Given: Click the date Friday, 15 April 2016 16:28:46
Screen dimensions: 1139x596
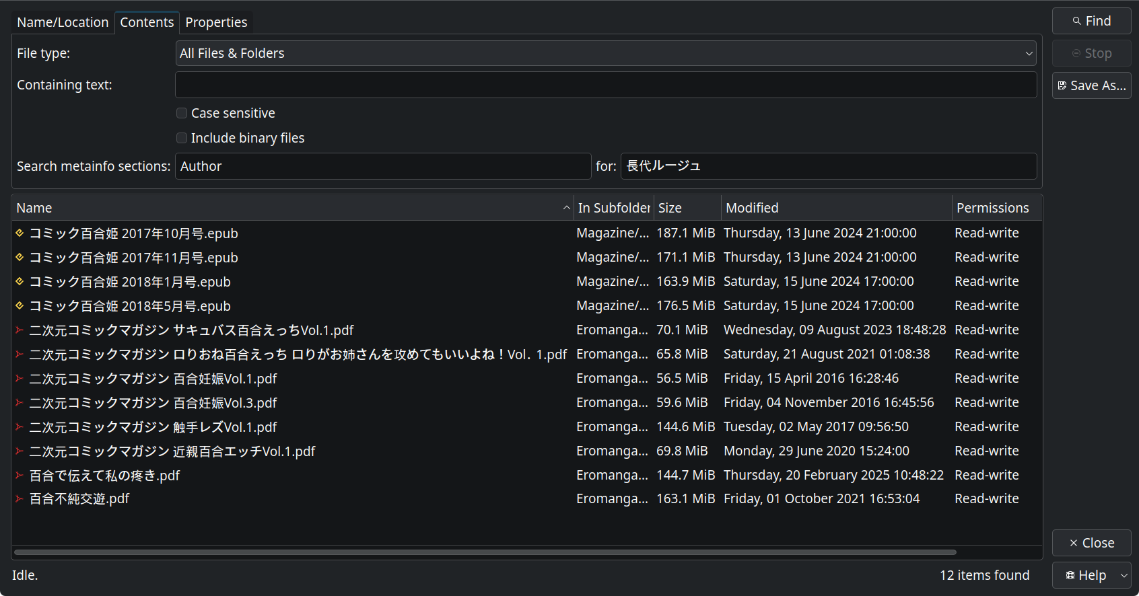Looking at the screenshot, I should point(811,378).
